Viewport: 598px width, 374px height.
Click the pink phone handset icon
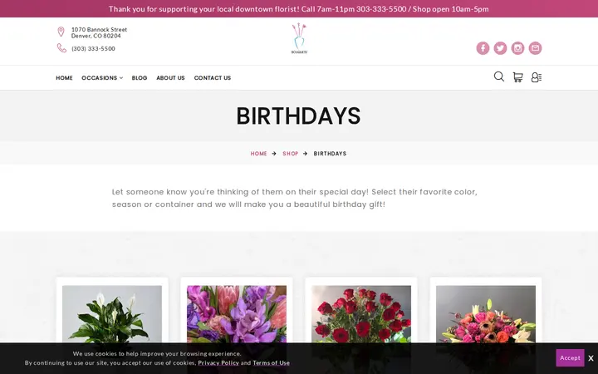61,48
